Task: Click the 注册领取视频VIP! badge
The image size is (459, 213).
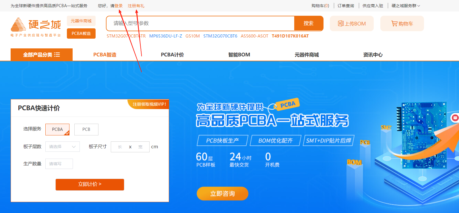Action: 149,104
